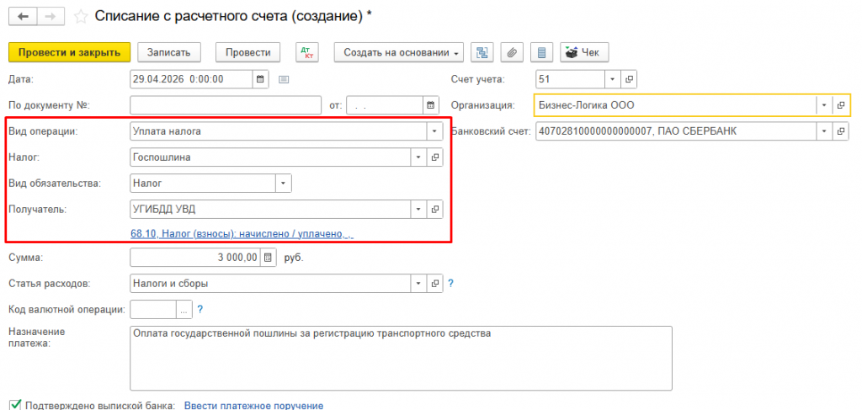Expand Вид операции dropdown

point(434,131)
